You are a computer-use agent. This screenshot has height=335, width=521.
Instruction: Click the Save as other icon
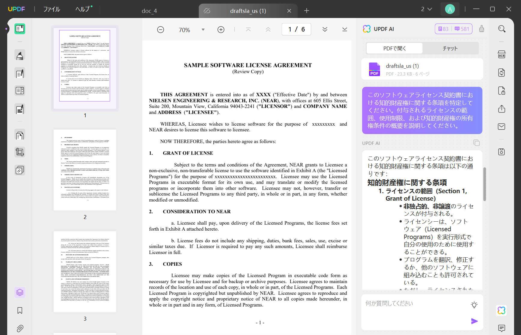coord(502,152)
